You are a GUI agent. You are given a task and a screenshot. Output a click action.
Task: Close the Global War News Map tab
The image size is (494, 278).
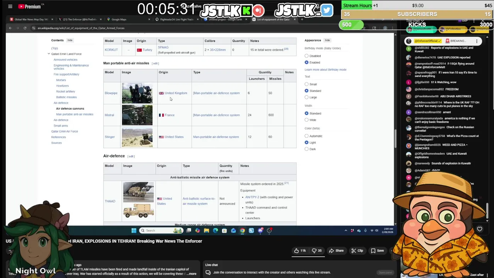52,19
